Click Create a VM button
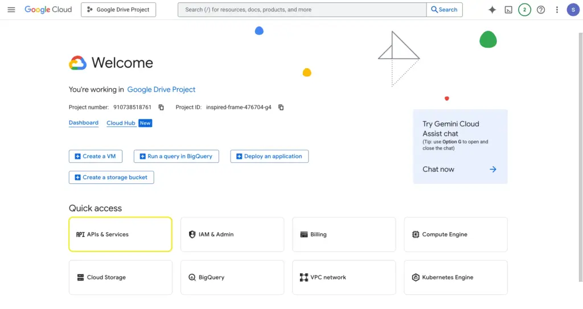The height and width of the screenshot is (309, 583). coord(96,156)
